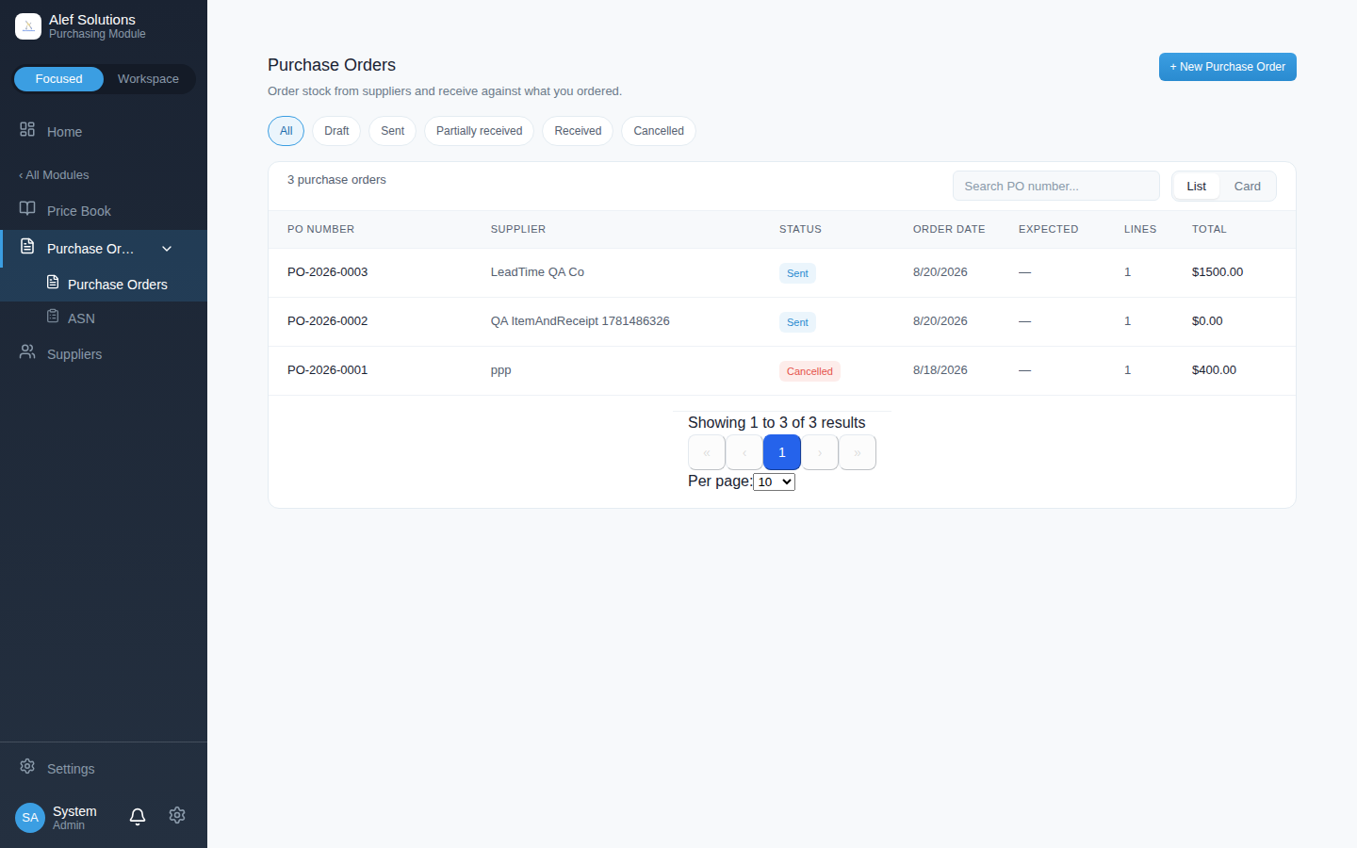Click + New Purchase Order button
1357x848 pixels.
(x=1227, y=67)
